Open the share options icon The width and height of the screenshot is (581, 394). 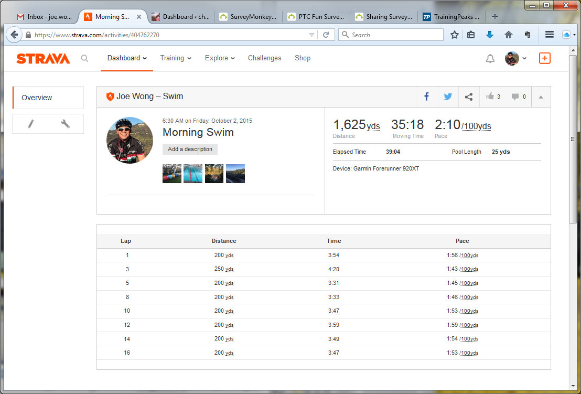pos(469,97)
